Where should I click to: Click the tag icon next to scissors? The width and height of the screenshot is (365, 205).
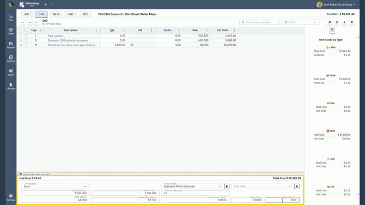(x=337, y=22)
